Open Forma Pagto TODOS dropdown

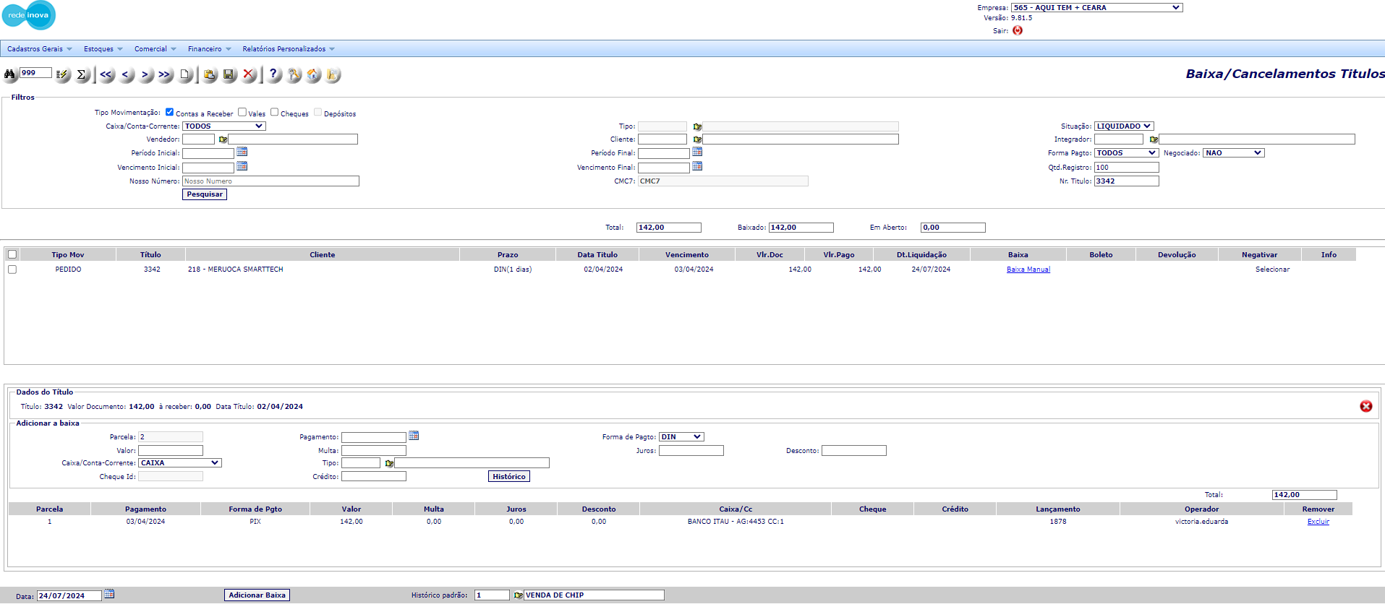pos(1126,153)
